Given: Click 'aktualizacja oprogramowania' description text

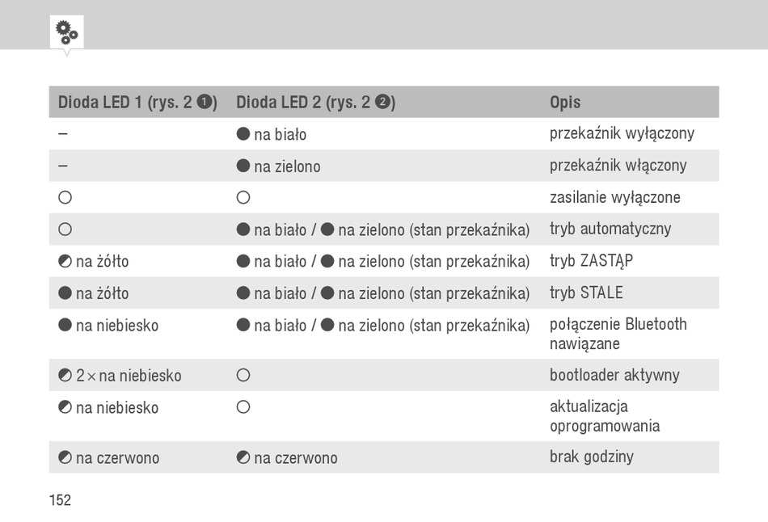Looking at the screenshot, I should [605, 415].
